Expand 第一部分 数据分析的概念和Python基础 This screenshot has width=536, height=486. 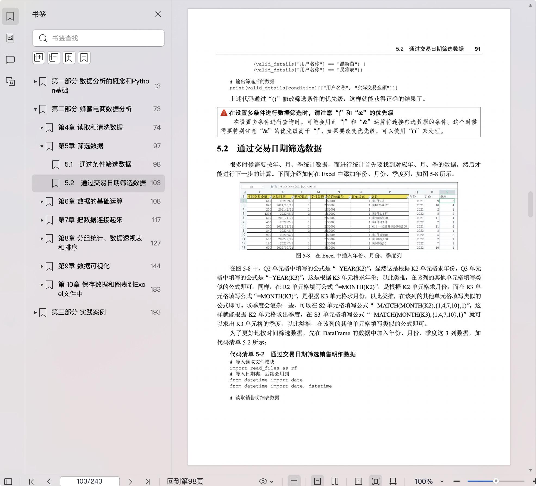(x=35, y=81)
